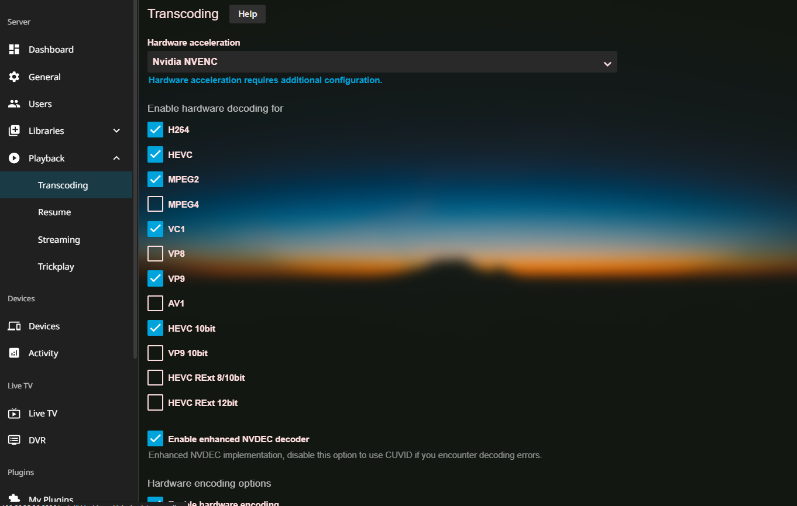Click the Libraries icon in sidebar
This screenshot has width=797, height=506.
(14, 131)
